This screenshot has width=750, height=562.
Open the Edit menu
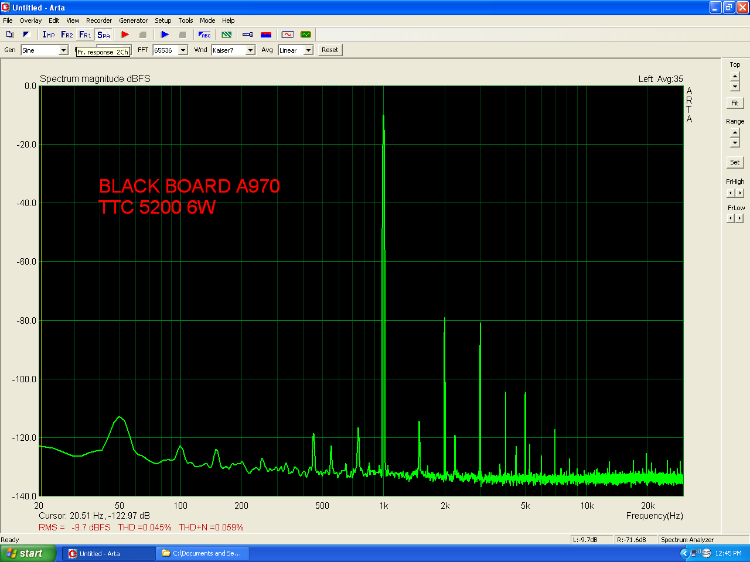(x=54, y=20)
